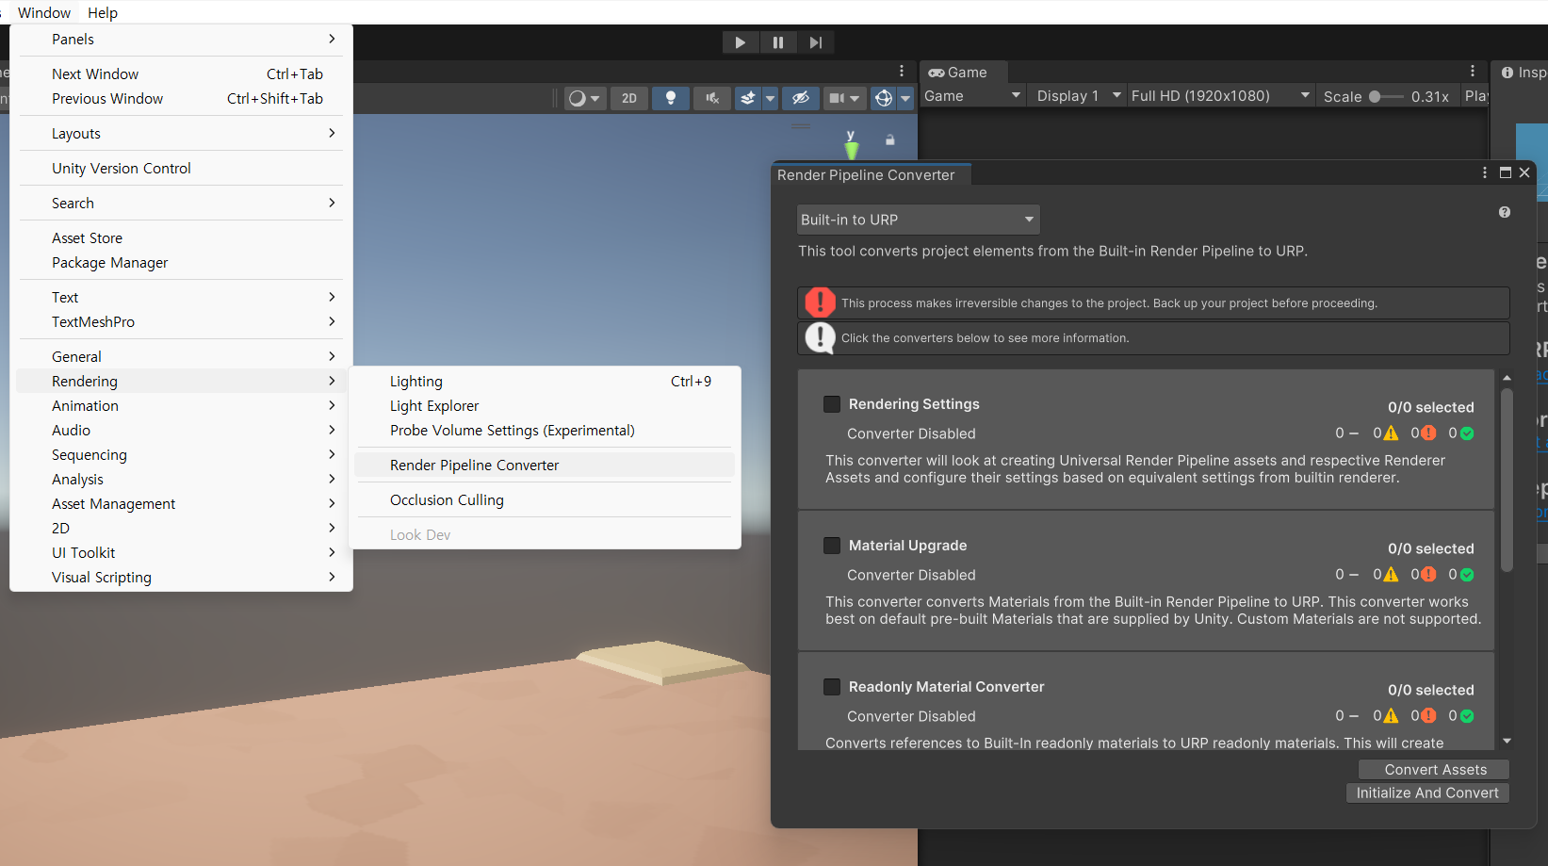Click Rendering Settings error count icon
Screen dimensions: 1548x866
tap(1428, 433)
